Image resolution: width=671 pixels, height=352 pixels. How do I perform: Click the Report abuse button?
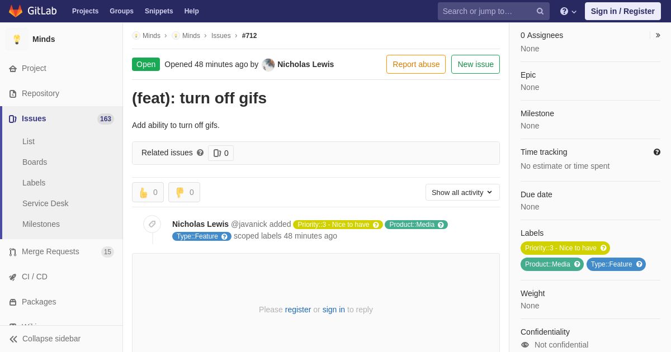click(416, 64)
